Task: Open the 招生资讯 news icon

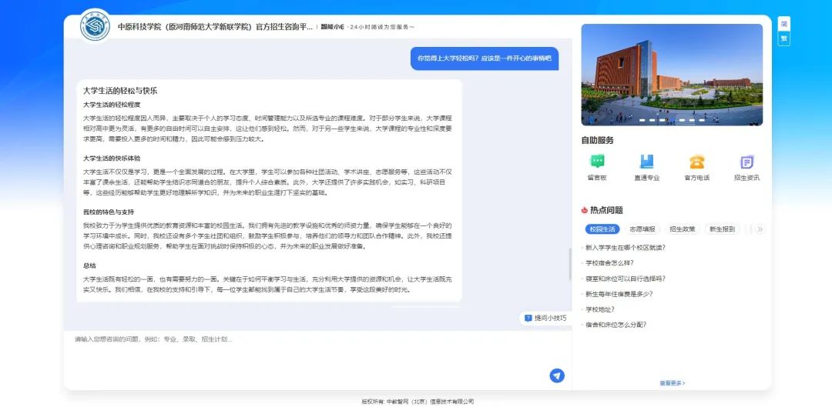Action: coord(746,162)
